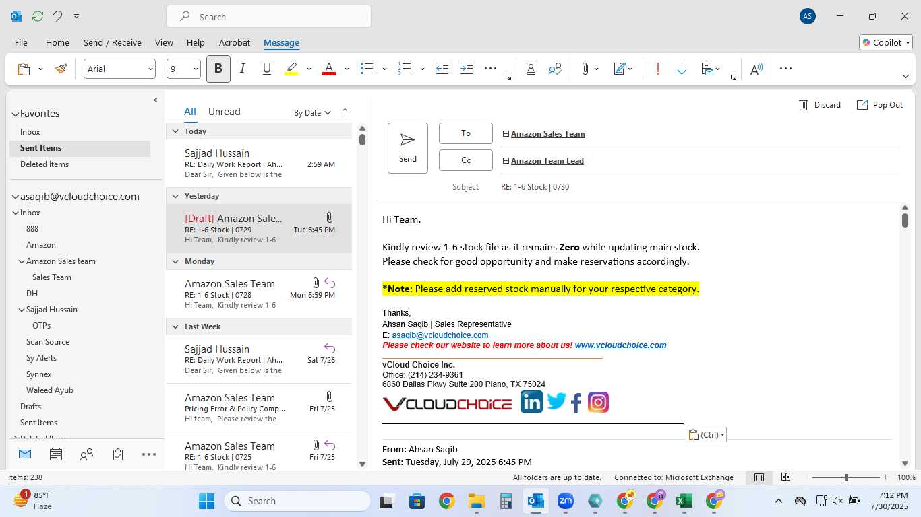Open highlight color dropdown arrow

tap(309, 69)
